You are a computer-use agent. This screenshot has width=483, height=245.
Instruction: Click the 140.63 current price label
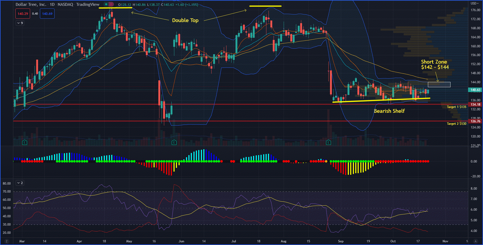coord(475,90)
